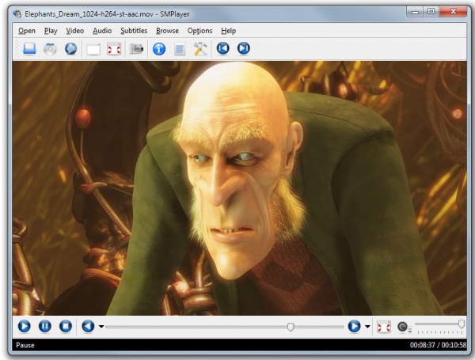Open the file information icon
The image size is (475, 360).
(x=158, y=49)
